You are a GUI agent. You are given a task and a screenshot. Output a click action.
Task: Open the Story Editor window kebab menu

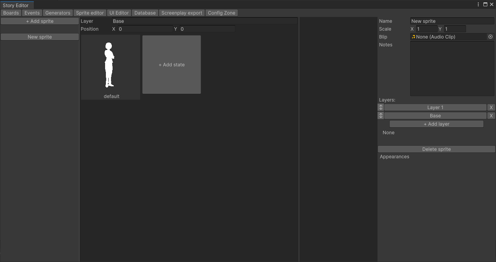pos(478,4)
